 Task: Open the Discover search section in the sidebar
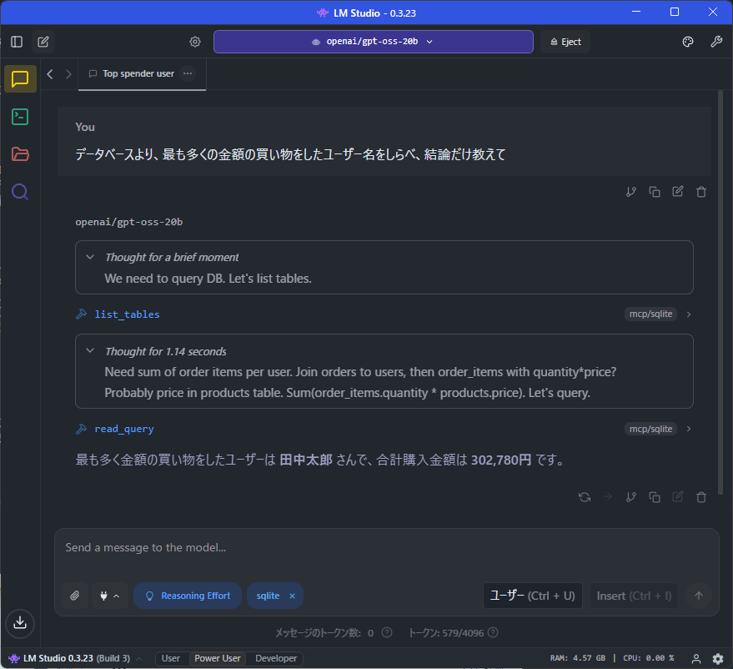pos(20,192)
